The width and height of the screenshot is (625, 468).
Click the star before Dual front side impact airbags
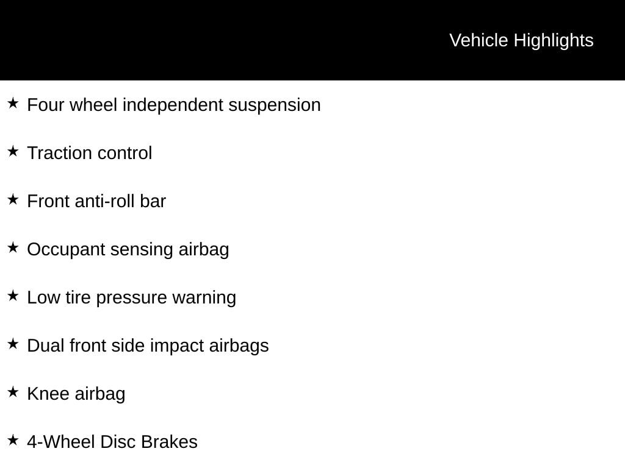13,344
